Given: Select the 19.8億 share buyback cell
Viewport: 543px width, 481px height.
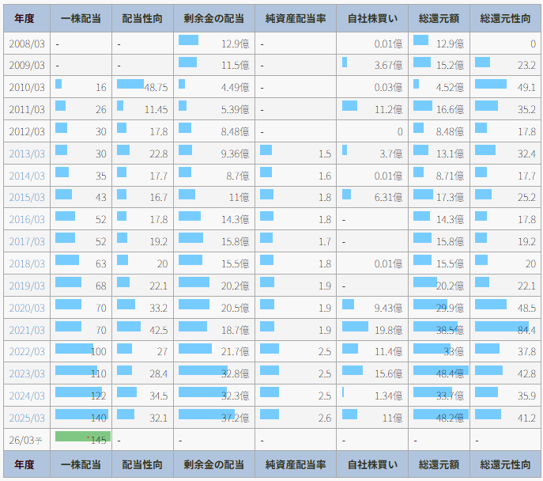Looking at the screenshot, I should (x=372, y=329).
